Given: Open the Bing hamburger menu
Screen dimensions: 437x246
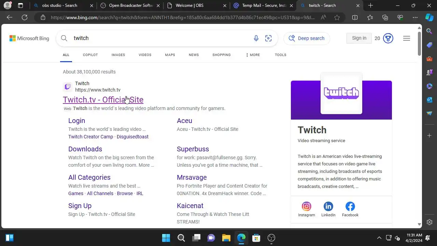Looking at the screenshot, I should [407, 38].
